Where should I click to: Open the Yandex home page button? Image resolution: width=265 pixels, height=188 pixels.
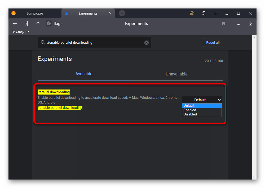point(26,24)
